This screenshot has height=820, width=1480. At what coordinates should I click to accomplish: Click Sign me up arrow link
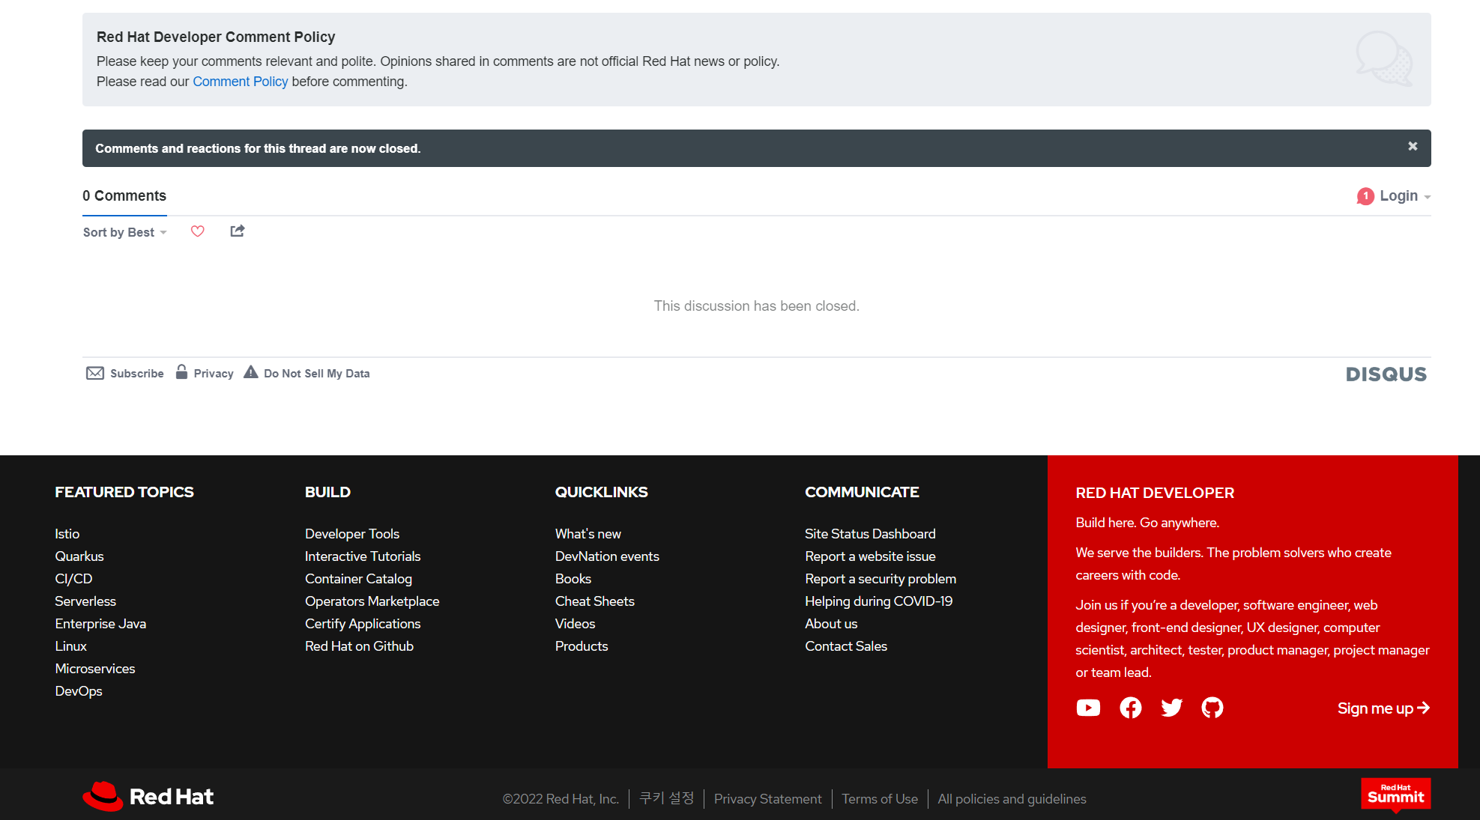pos(1383,708)
